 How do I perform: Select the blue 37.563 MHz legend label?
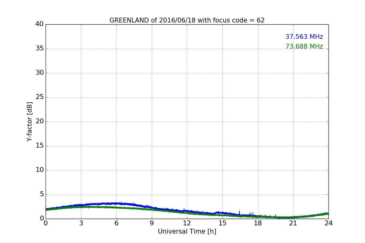click(304, 37)
